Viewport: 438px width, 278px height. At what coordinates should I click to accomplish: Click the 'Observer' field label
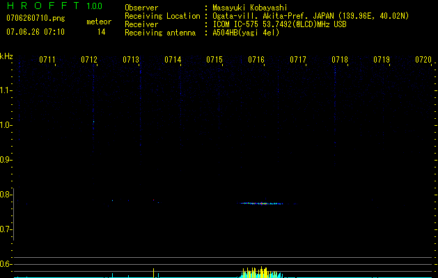coord(141,8)
